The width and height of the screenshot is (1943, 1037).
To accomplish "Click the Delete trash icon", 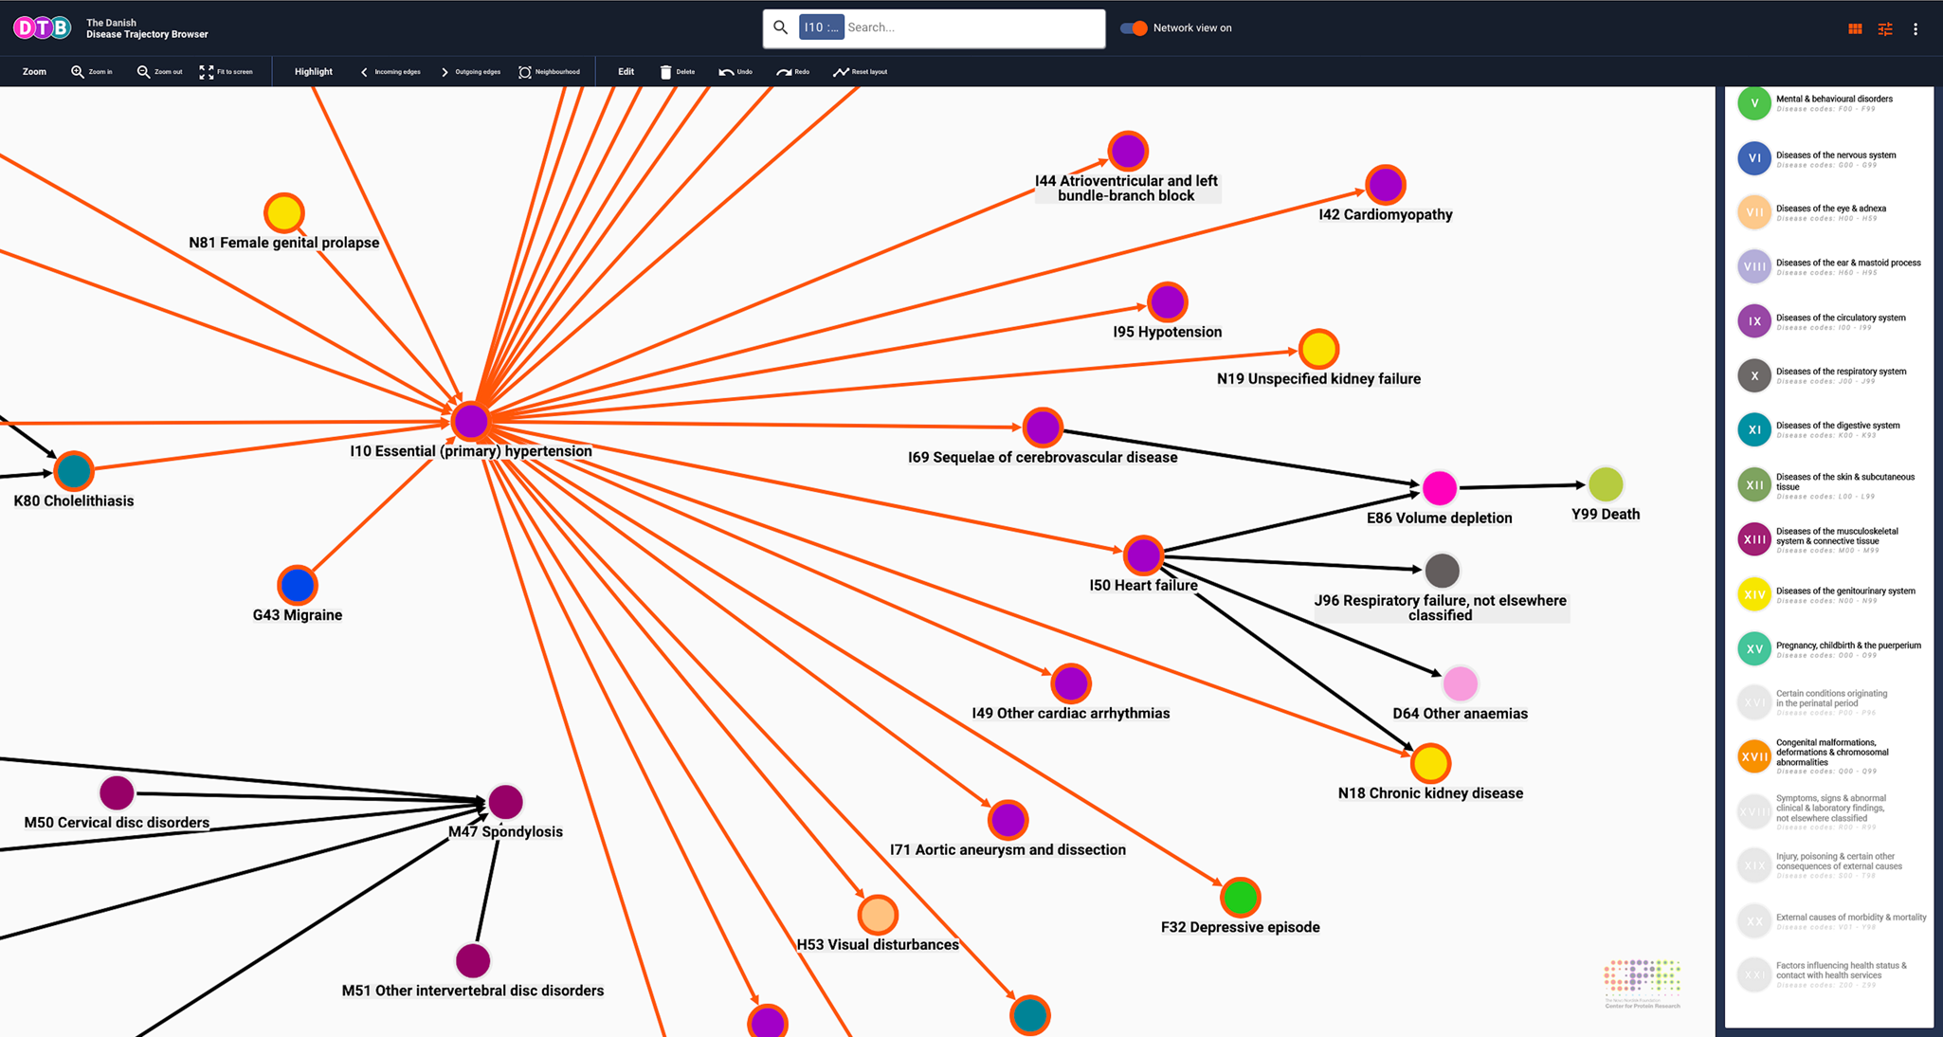I will 665,72.
